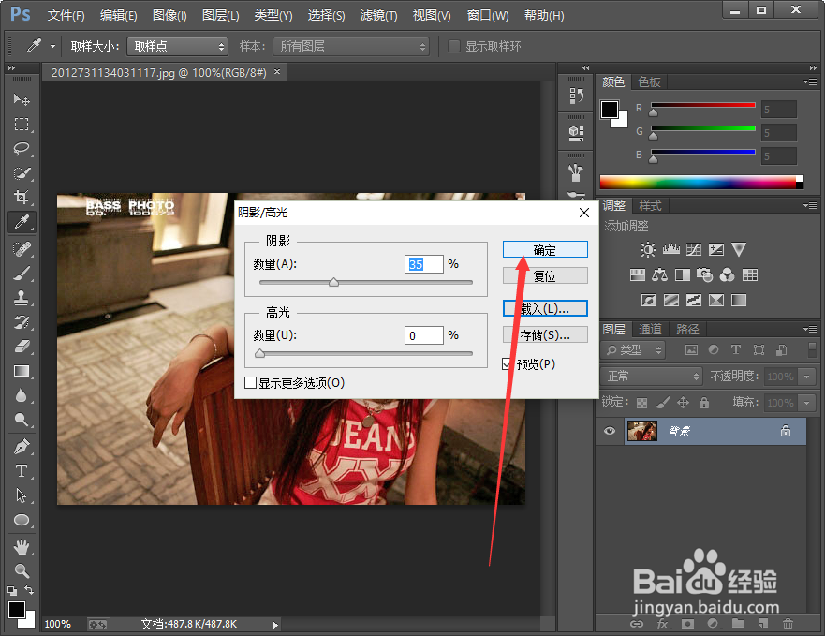Open the layer blend mode 正常 dropdown

click(x=652, y=376)
